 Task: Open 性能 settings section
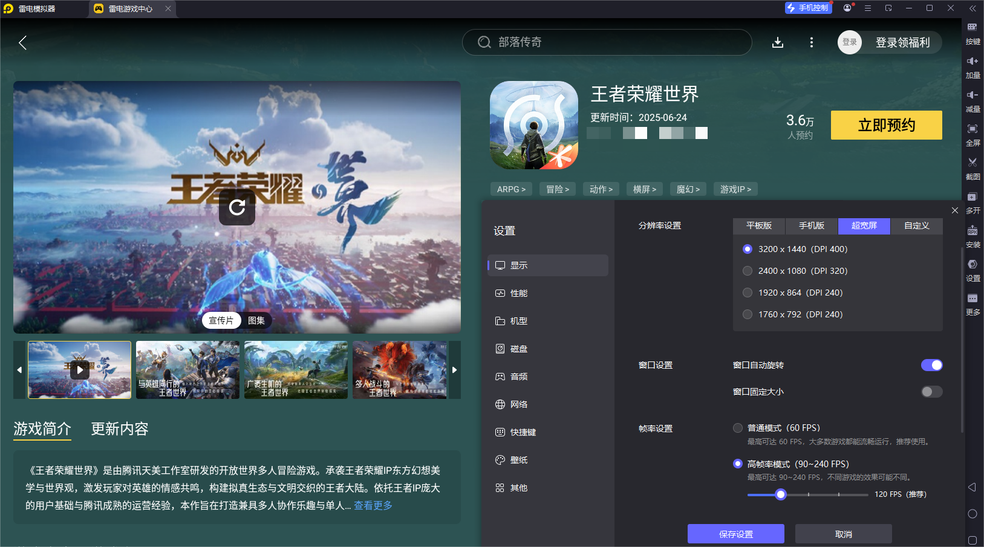click(x=548, y=293)
